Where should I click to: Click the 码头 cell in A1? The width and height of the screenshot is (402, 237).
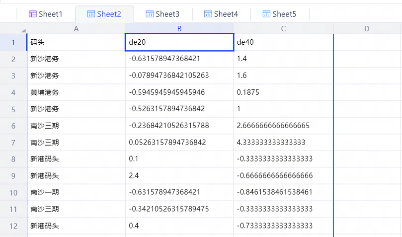pyautogui.click(x=76, y=42)
